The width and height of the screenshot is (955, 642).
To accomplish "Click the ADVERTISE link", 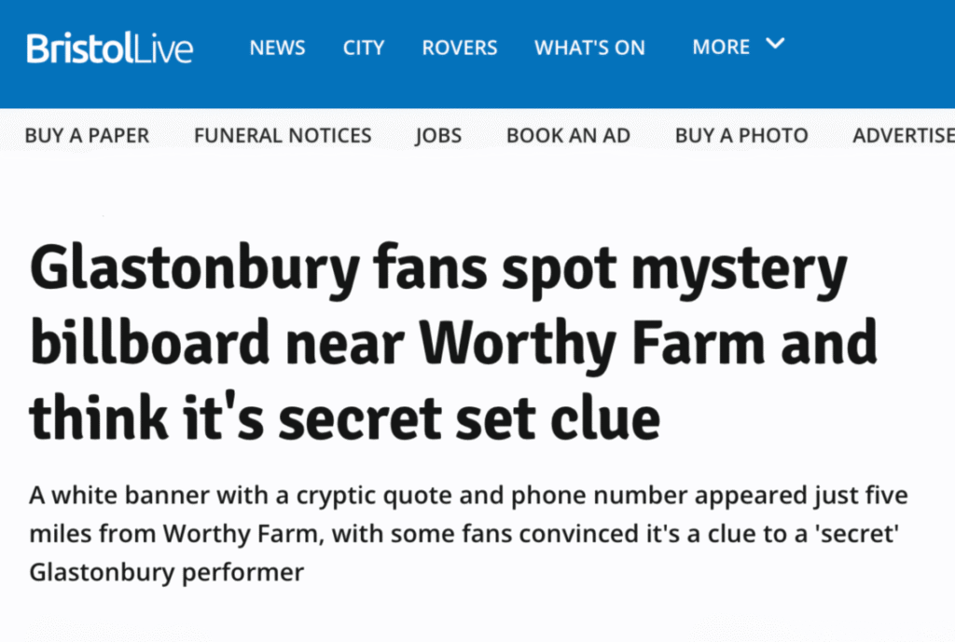I will click(903, 135).
